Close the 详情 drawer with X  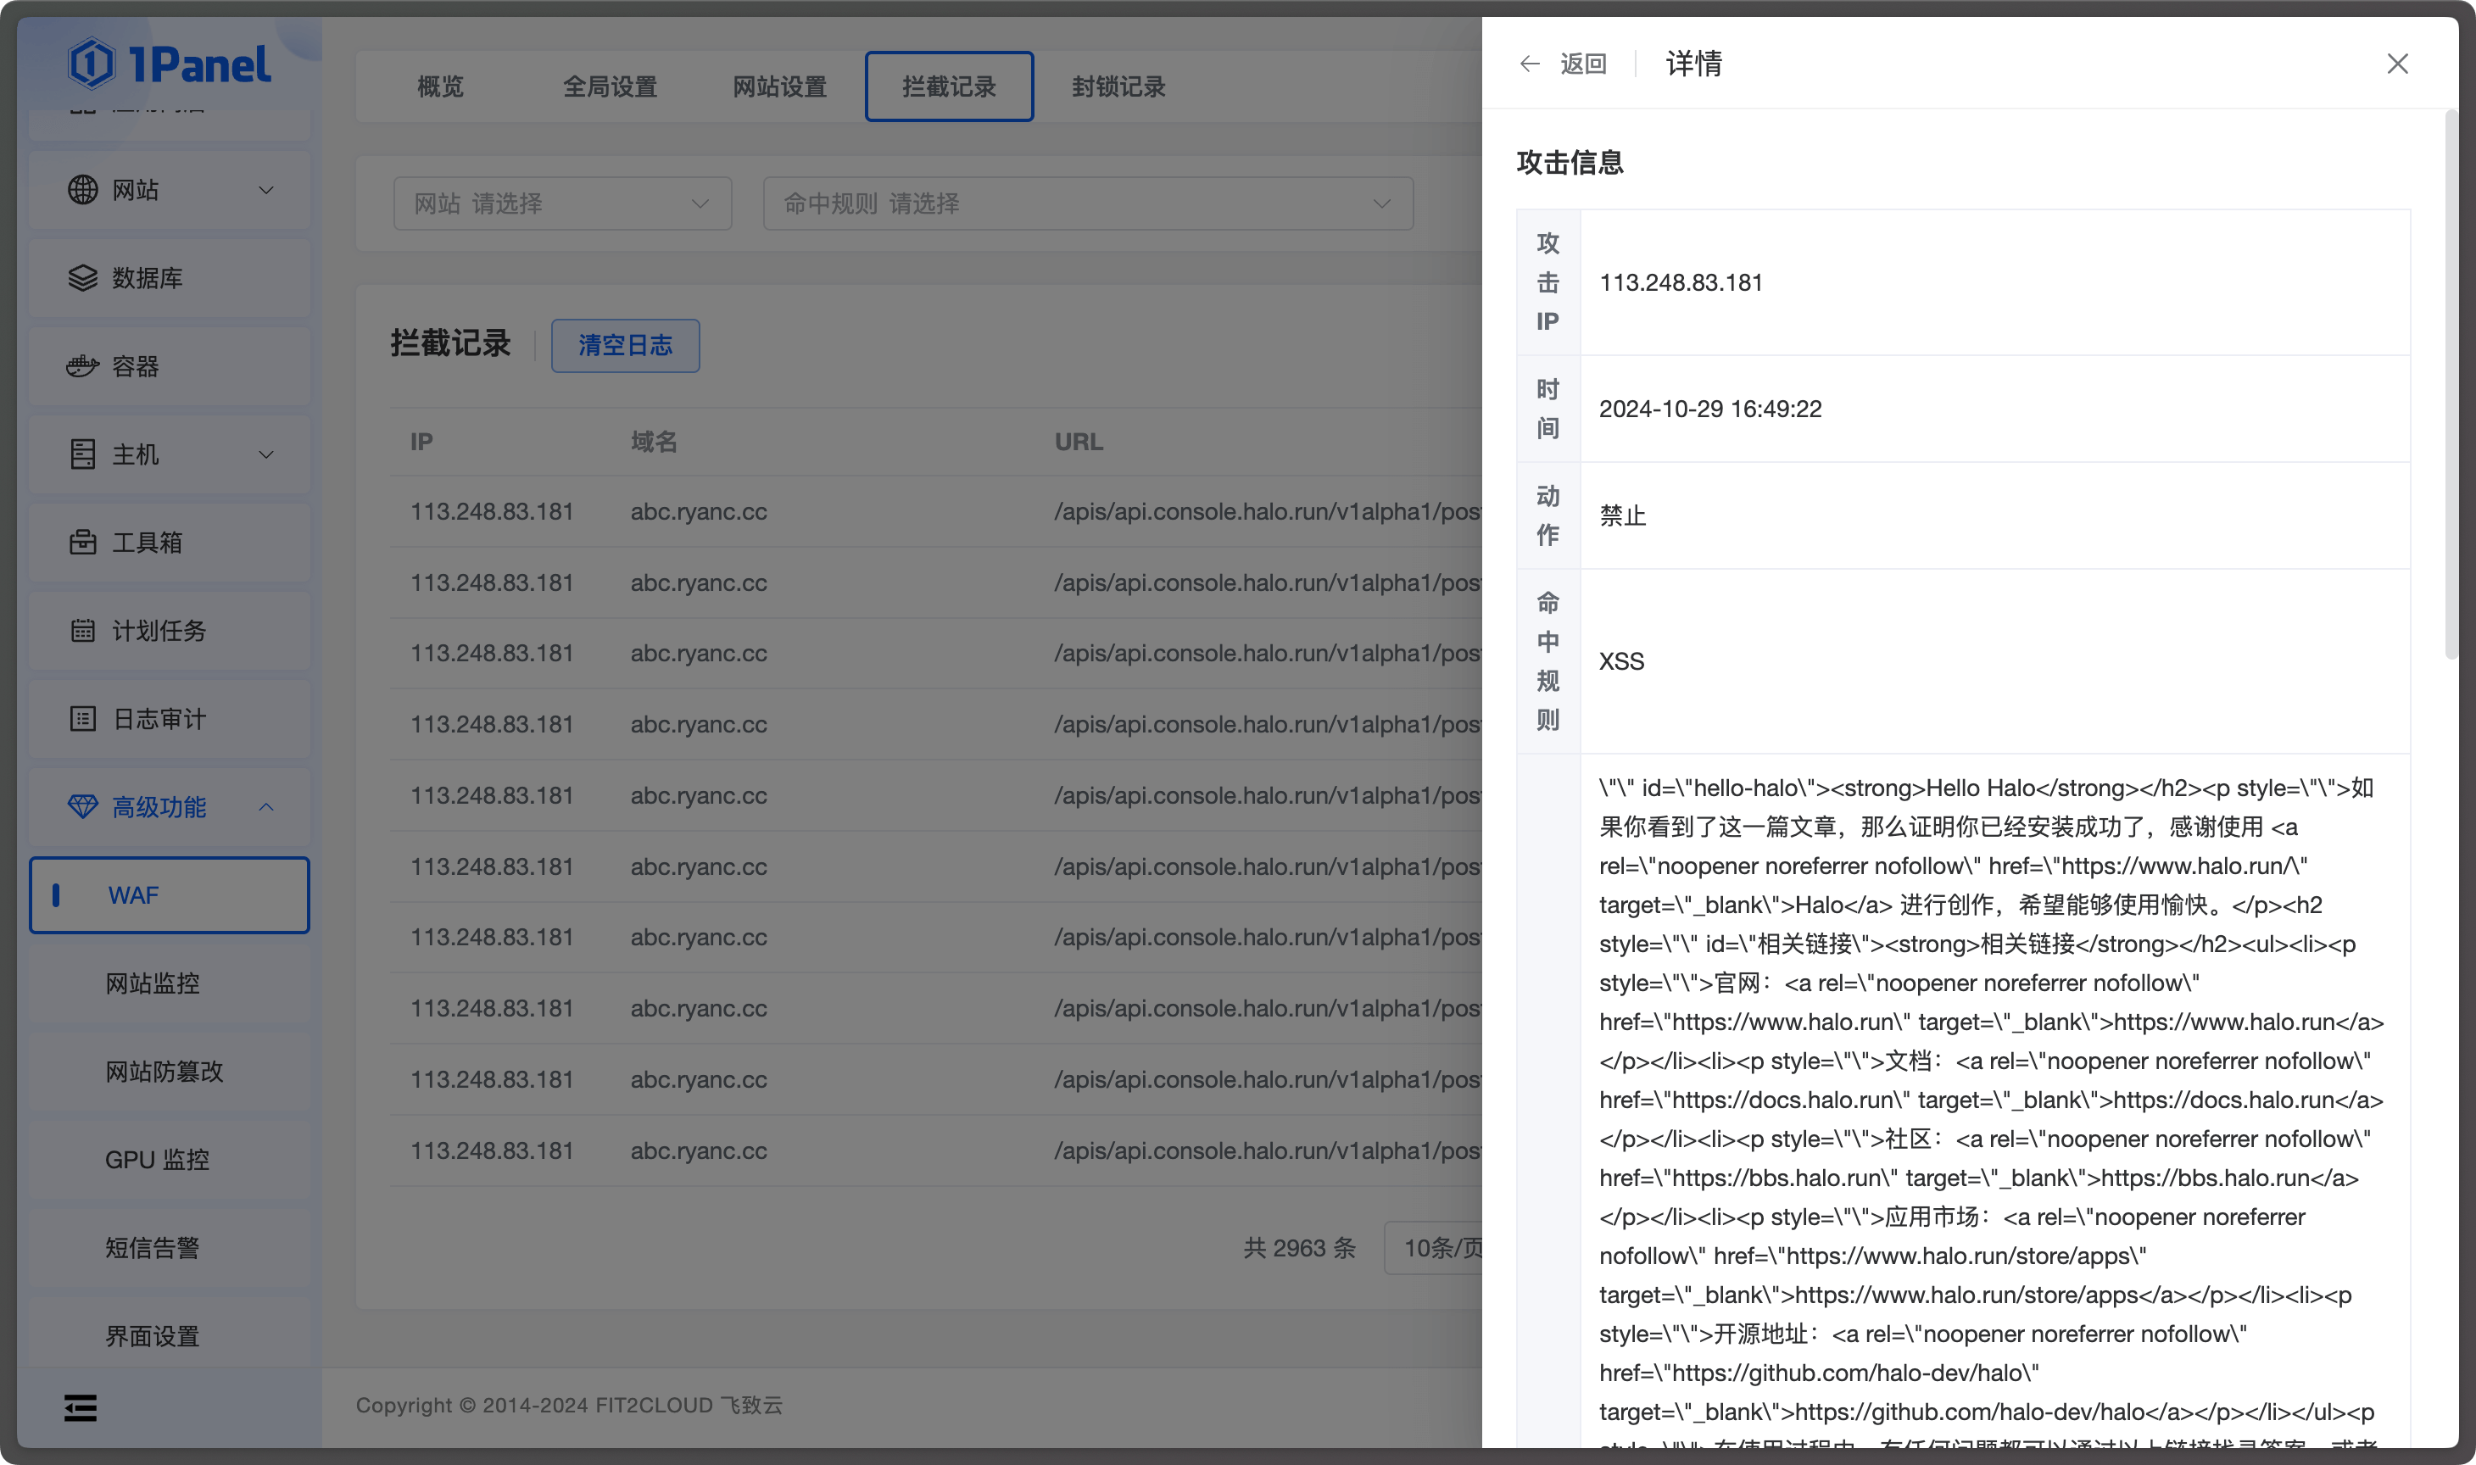pyautogui.click(x=2397, y=64)
